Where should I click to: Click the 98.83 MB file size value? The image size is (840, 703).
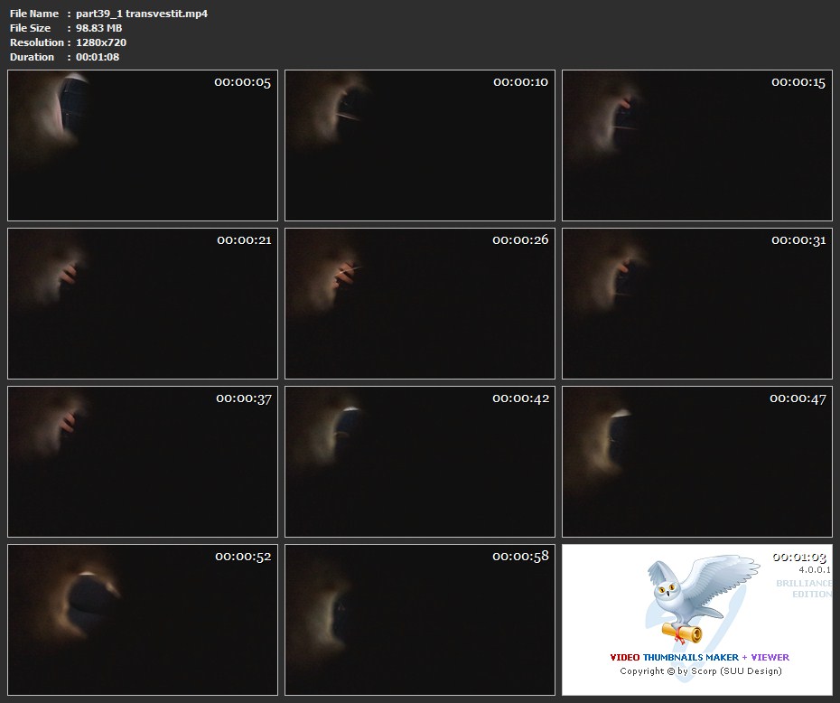pos(99,28)
